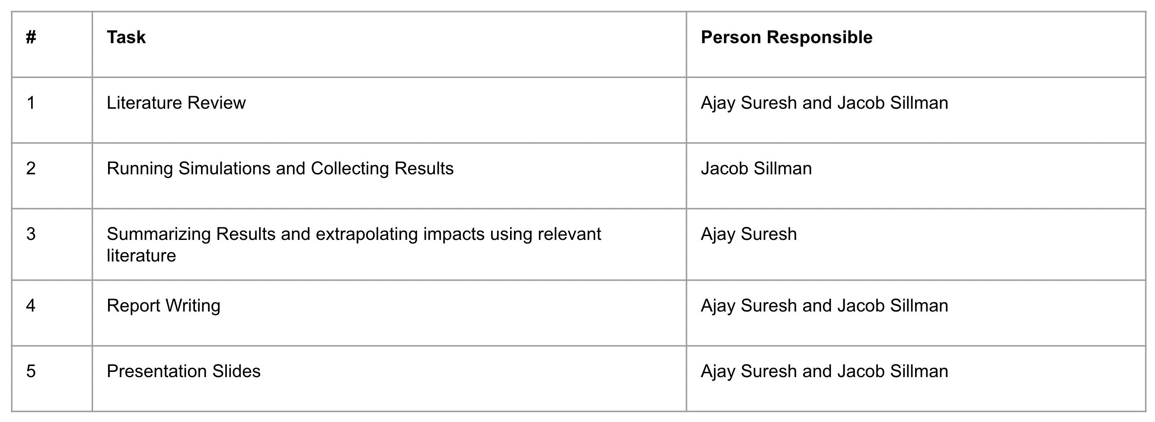Click the 'Task' column header
Image resolution: width=1155 pixels, height=422 pixels.
coord(126,38)
